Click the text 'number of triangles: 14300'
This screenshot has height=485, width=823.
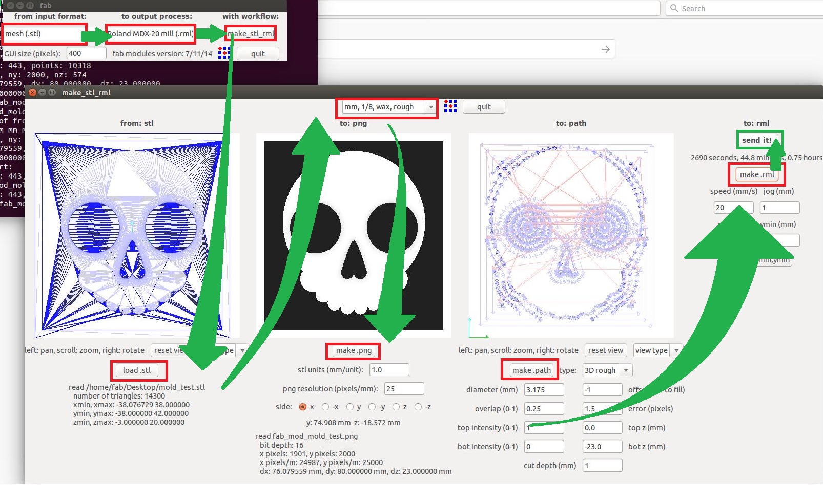119,396
